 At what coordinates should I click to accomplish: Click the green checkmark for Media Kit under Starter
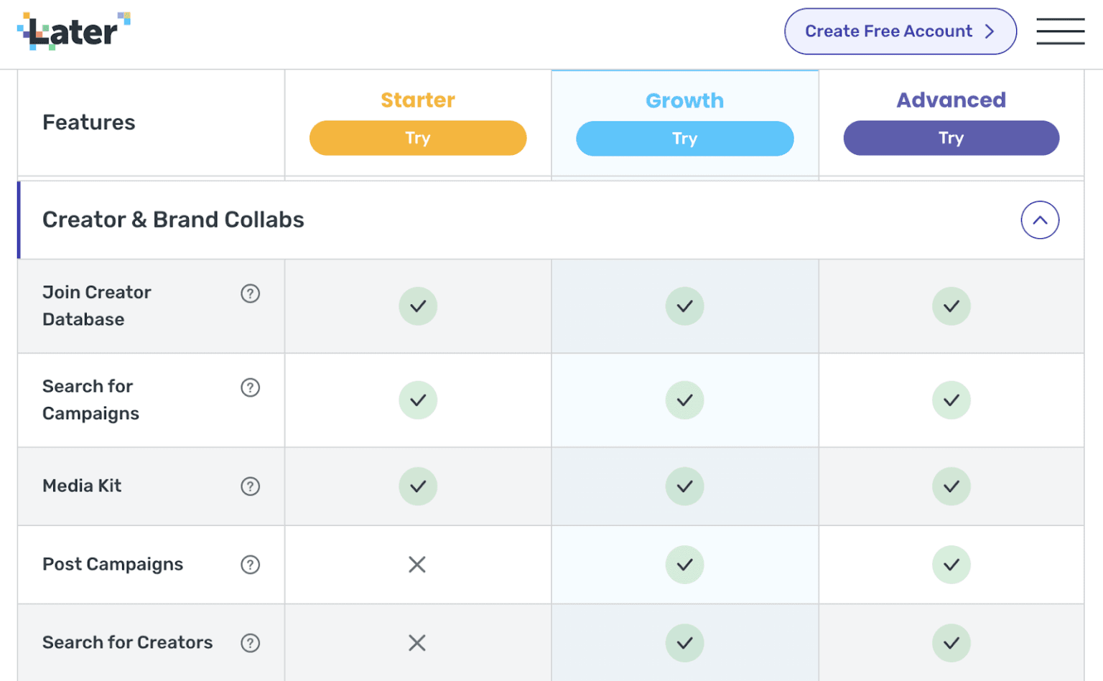[418, 486]
